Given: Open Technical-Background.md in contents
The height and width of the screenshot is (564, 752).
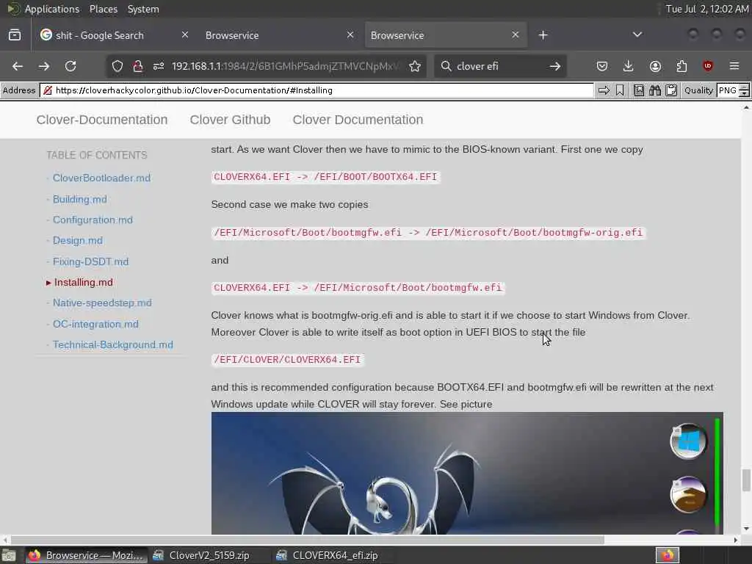Looking at the screenshot, I should pos(112,345).
